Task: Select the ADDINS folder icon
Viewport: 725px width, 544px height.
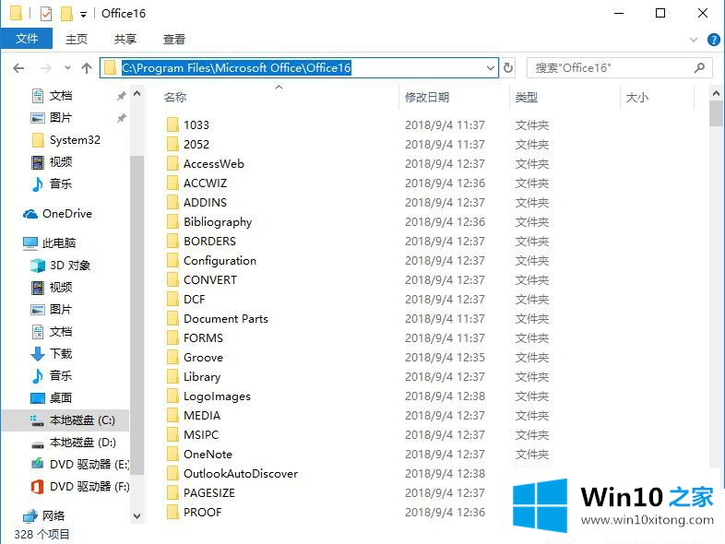Action: 172,203
